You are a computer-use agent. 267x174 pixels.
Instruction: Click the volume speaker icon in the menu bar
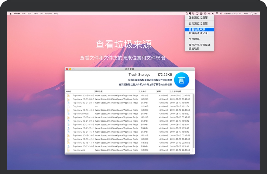(x=213, y=13)
